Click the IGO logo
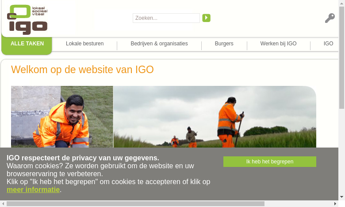This screenshot has height=207, width=345. (x=27, y=19)
